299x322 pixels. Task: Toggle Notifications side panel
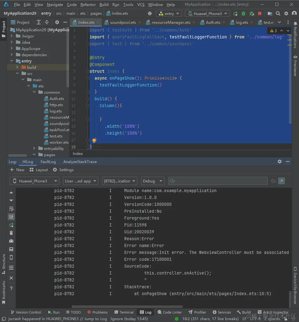[x=295, y=35]
